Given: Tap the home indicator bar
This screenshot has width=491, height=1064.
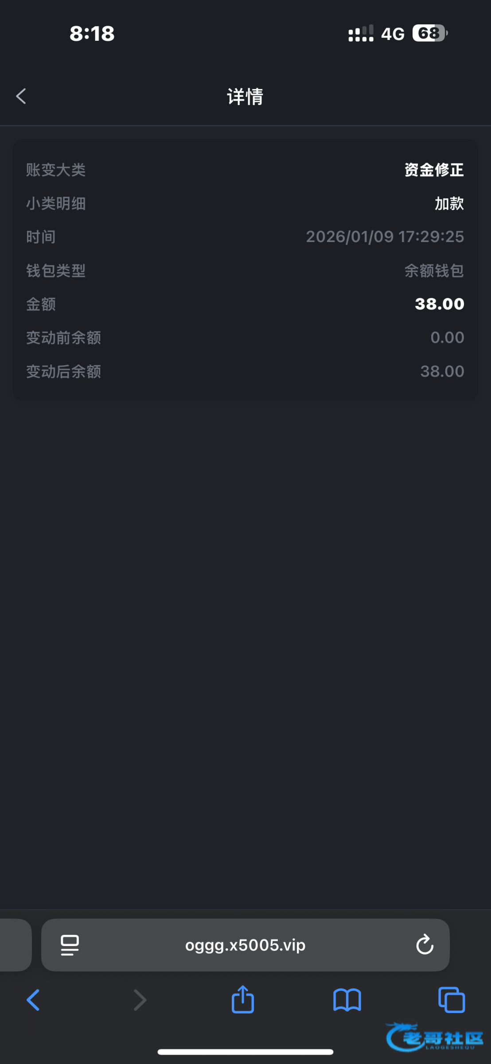Looking at the screenshot, I should click(245, 1052).
